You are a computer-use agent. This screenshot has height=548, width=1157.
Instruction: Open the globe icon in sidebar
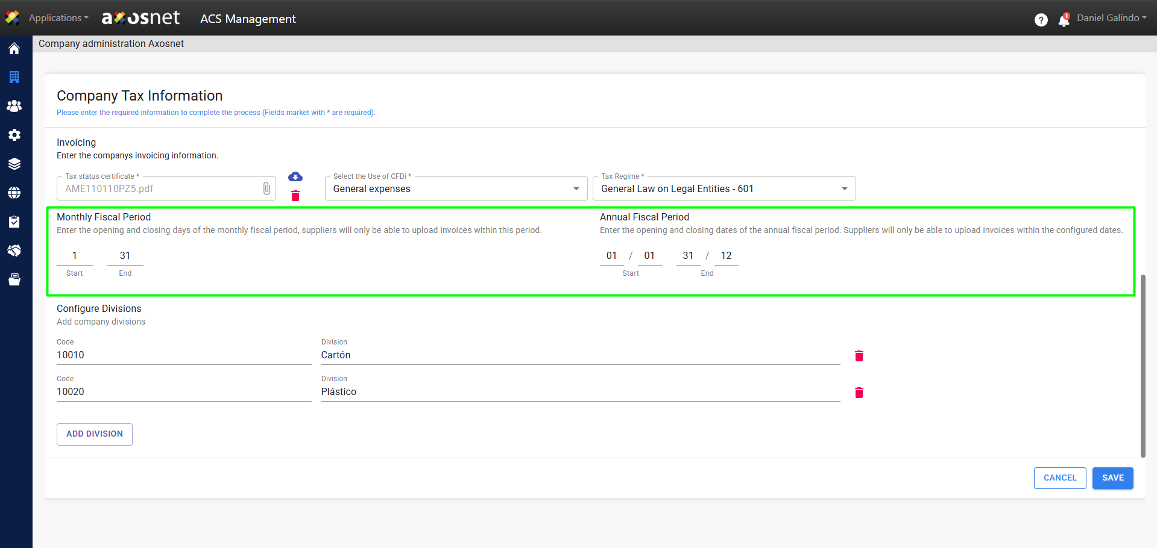click(14, 193)
